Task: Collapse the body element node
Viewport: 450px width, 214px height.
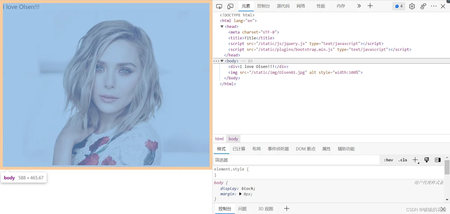Action: click(222, 61)
